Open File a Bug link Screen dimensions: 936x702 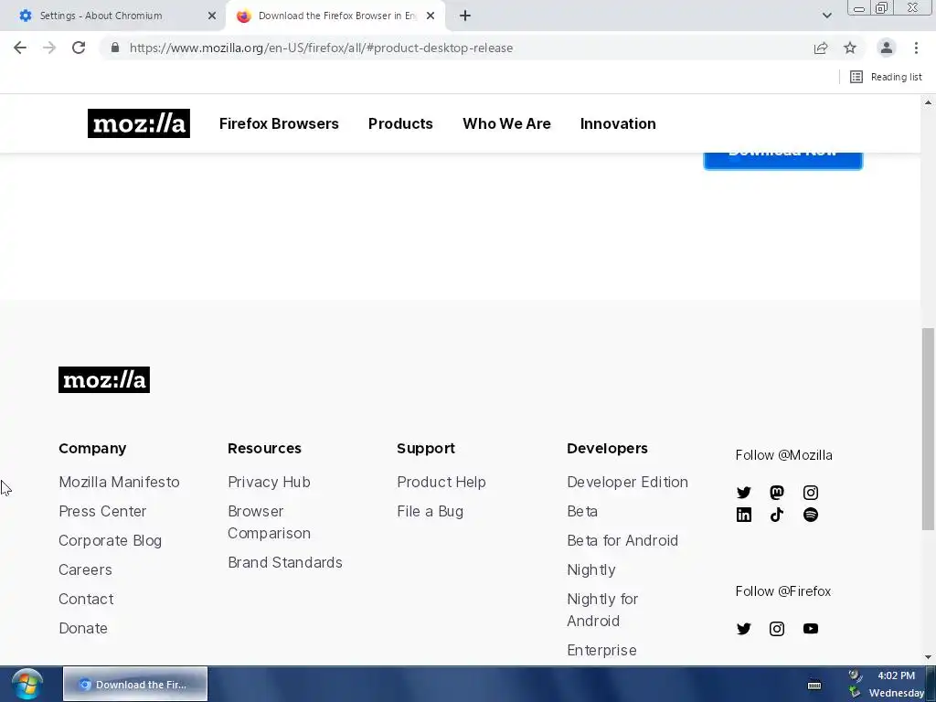(x=430, y=511)
